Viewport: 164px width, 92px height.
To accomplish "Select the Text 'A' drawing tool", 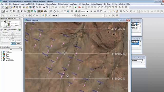I will pos(26,15).
